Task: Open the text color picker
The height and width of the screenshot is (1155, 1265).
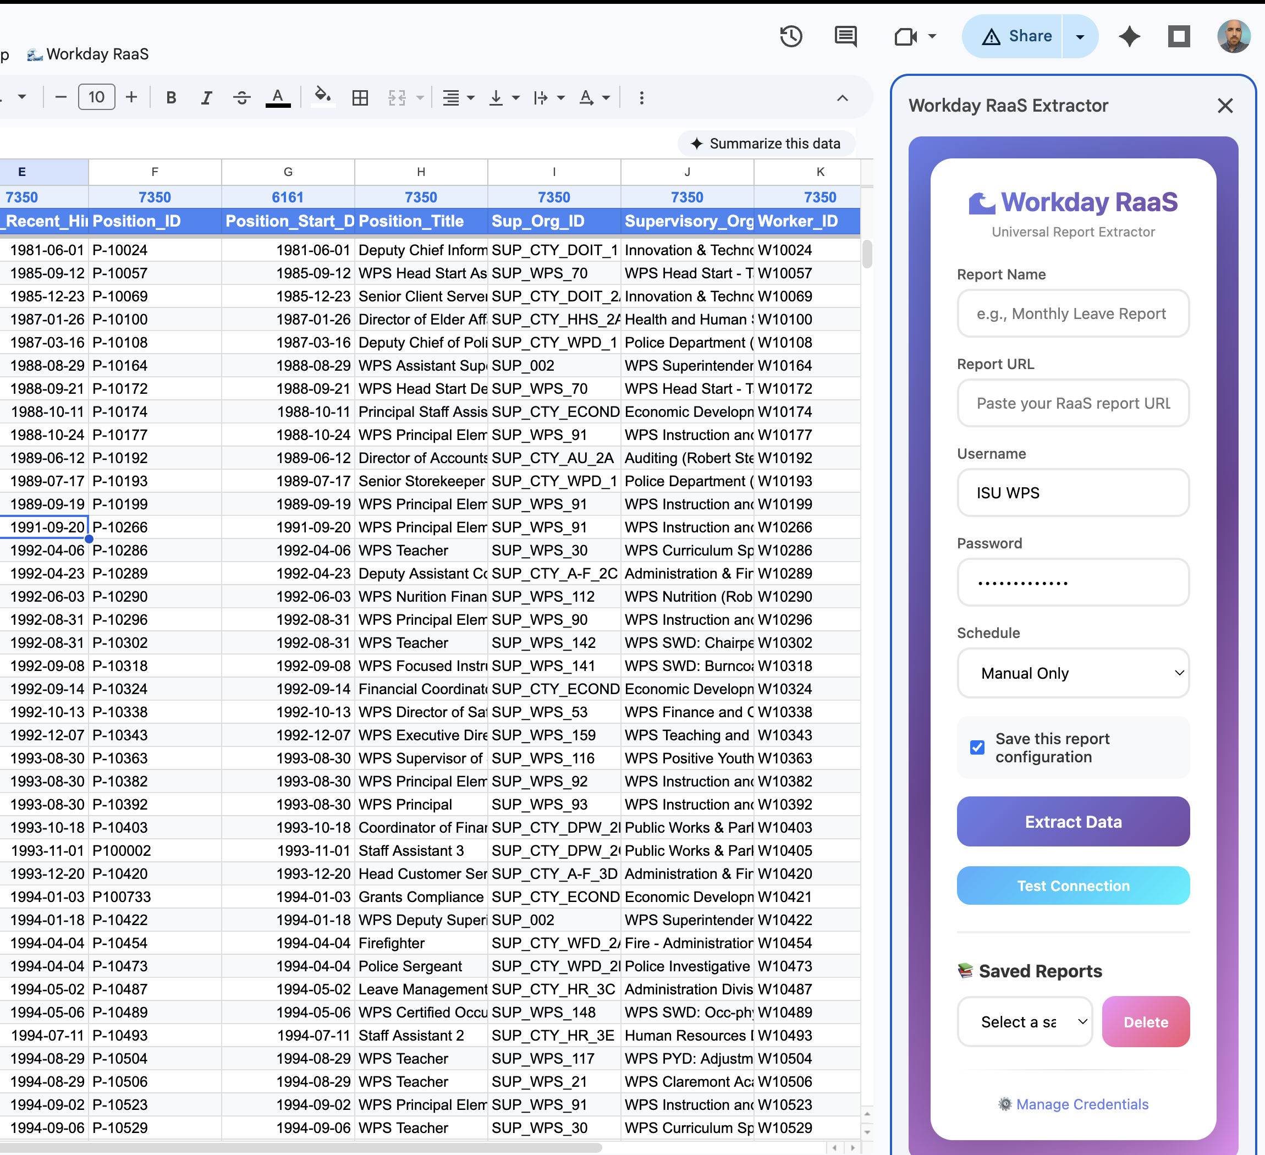Action: [x=278, y=97]
